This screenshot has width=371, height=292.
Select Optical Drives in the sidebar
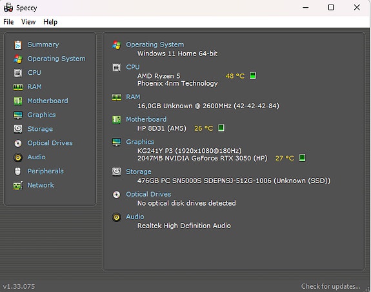coord(50,143)
